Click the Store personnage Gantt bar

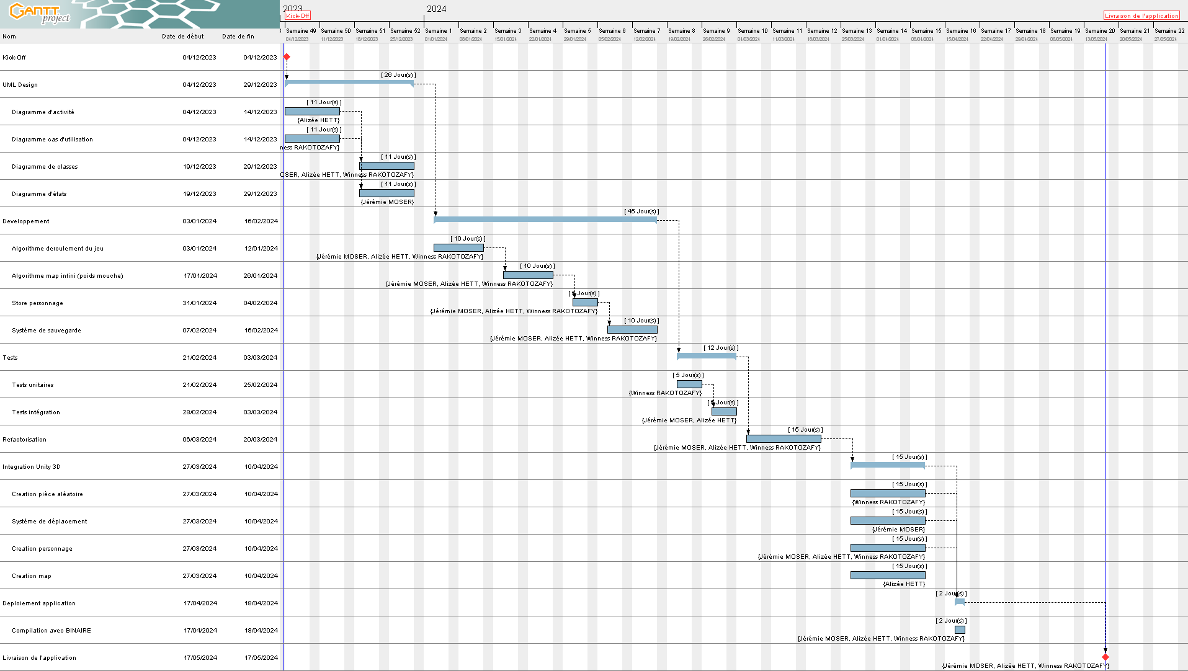(585, 303)
